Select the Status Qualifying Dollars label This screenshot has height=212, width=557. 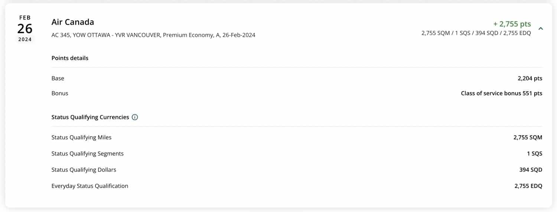[x=84, y=170]
